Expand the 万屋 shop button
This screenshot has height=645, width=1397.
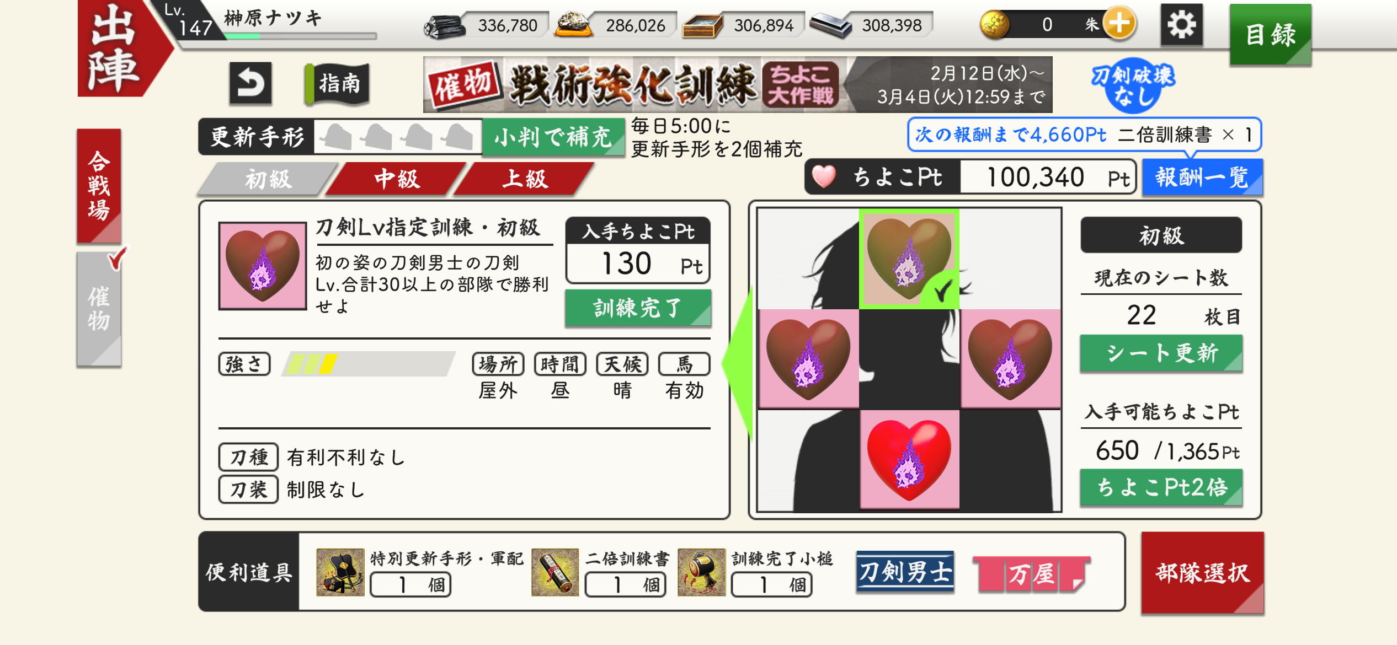[x=1031, y=574]
